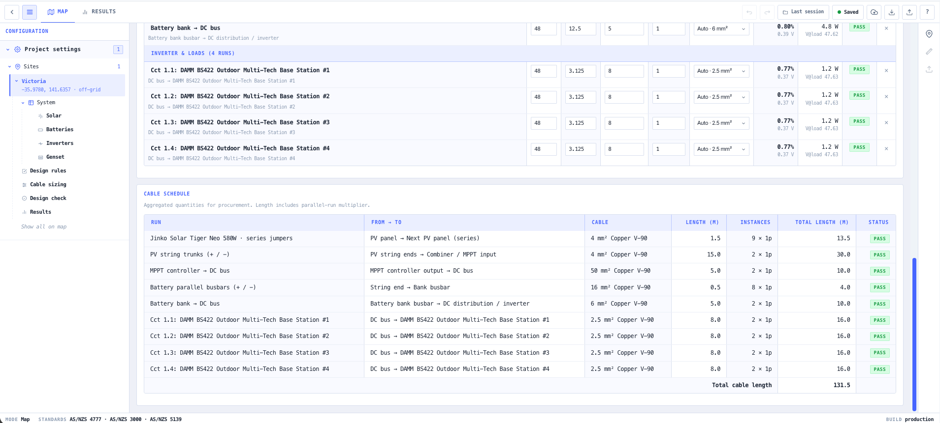
Task: Open cable size dropdown for Cct 1.1
Action: tap(721, 71)
